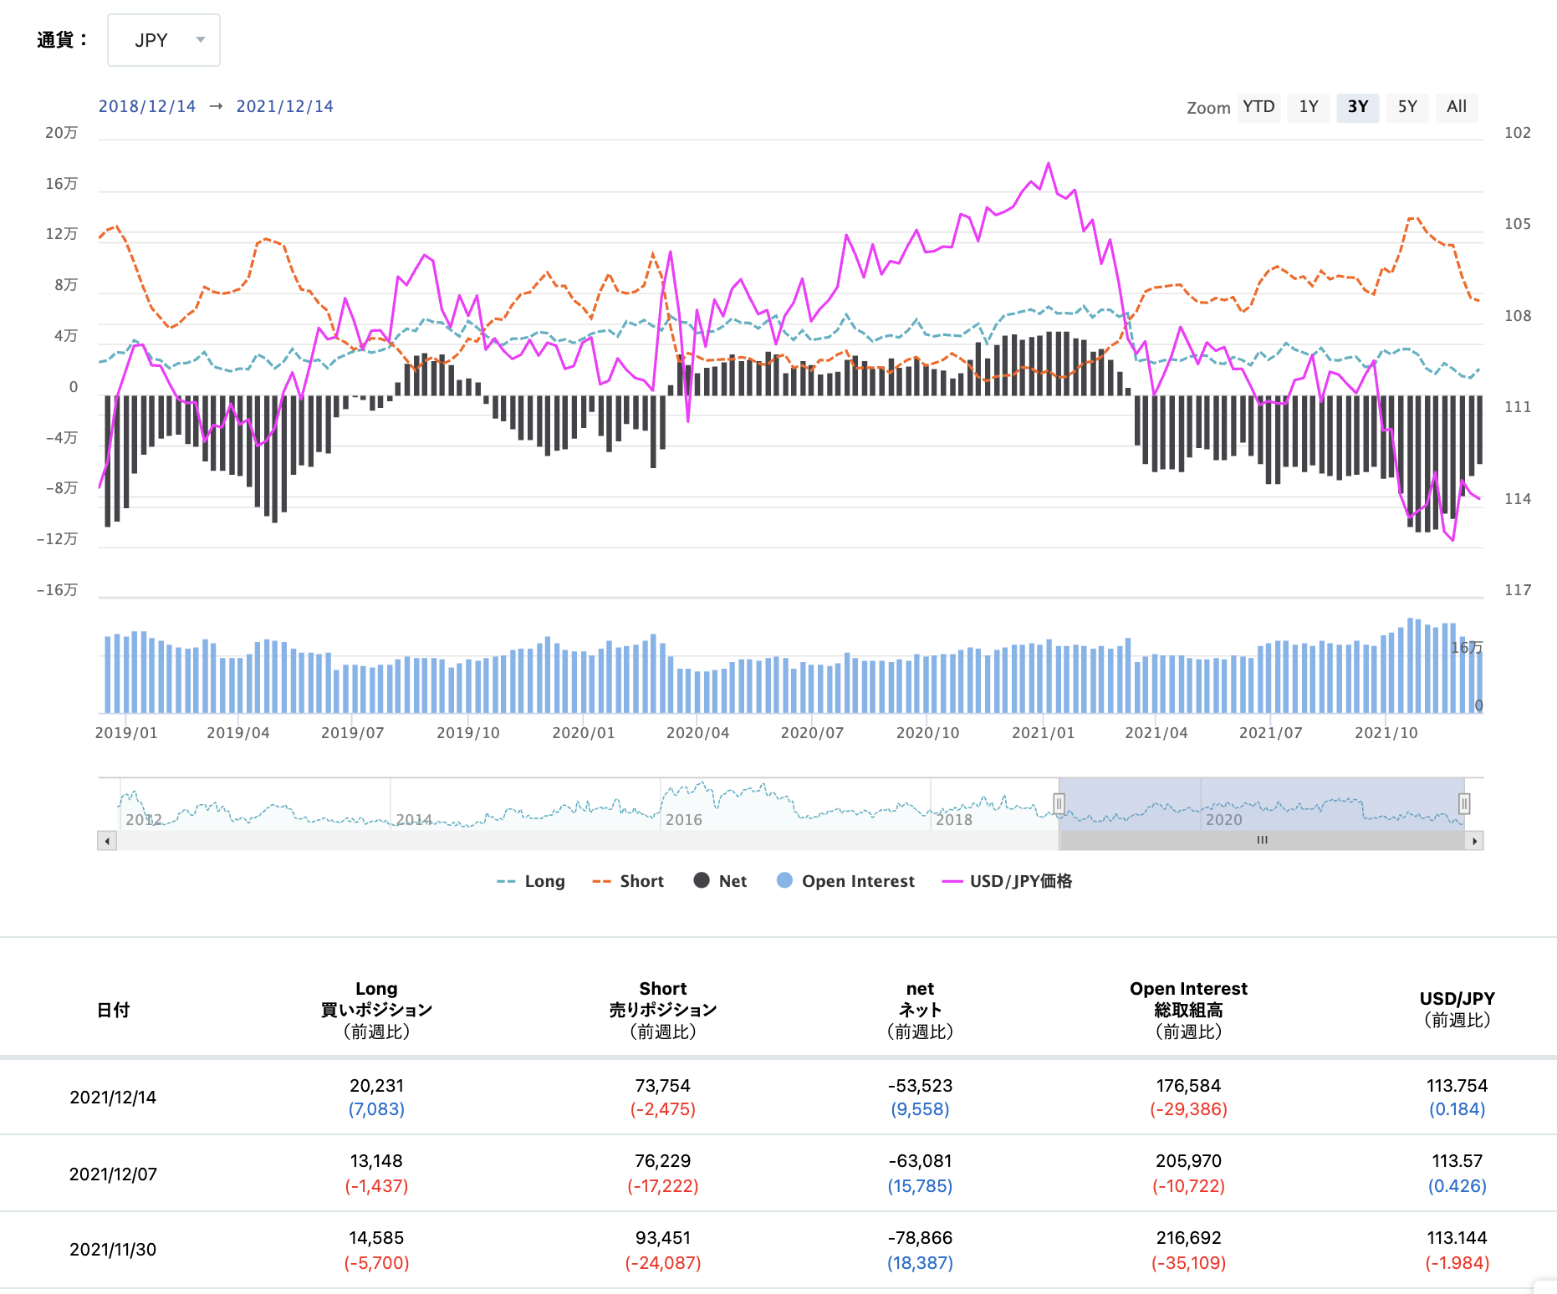This screenshot has width=1557, height=1294.
Task: Click the weekly change (-29,386)
Action: (1188, 1109)
